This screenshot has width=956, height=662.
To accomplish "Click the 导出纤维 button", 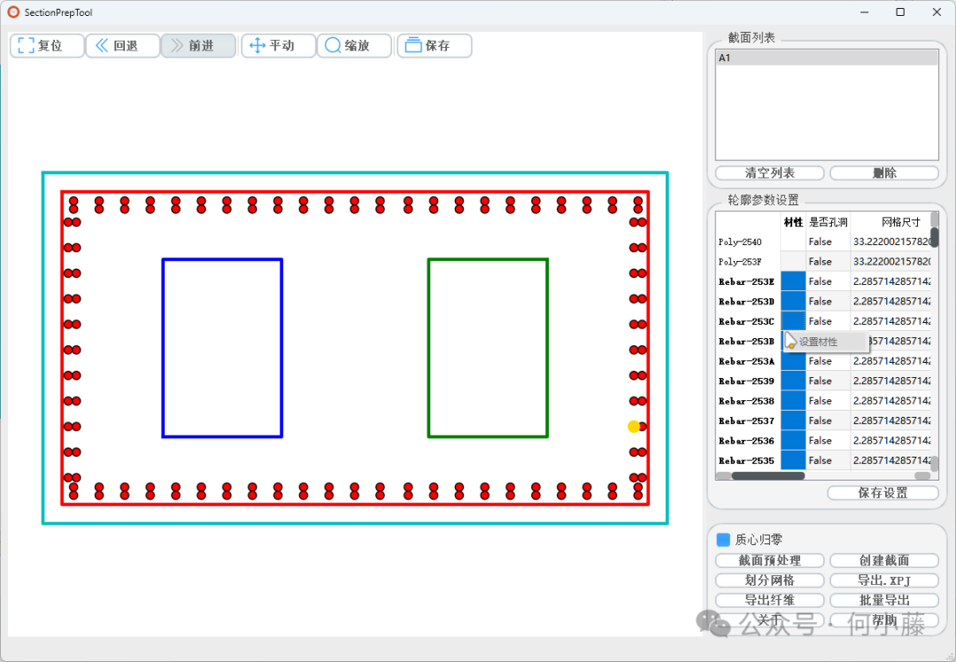I will [769, 600].
